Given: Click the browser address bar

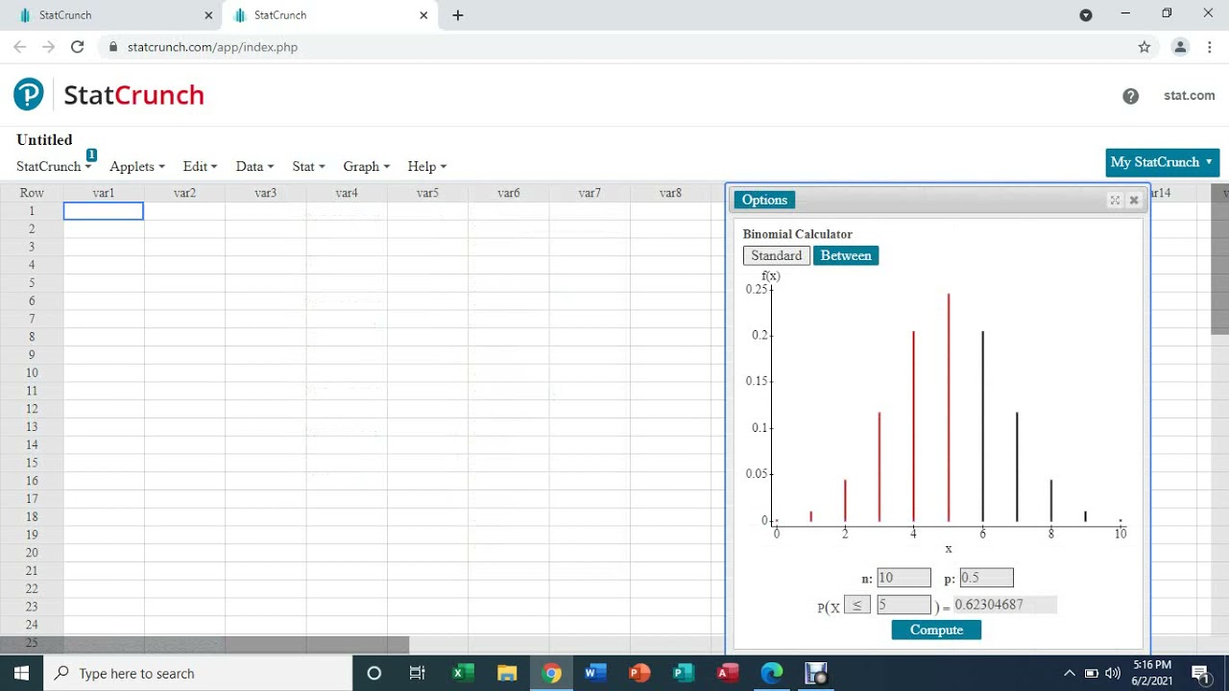Looking at the screenshot, I should [x=614, y=46].
